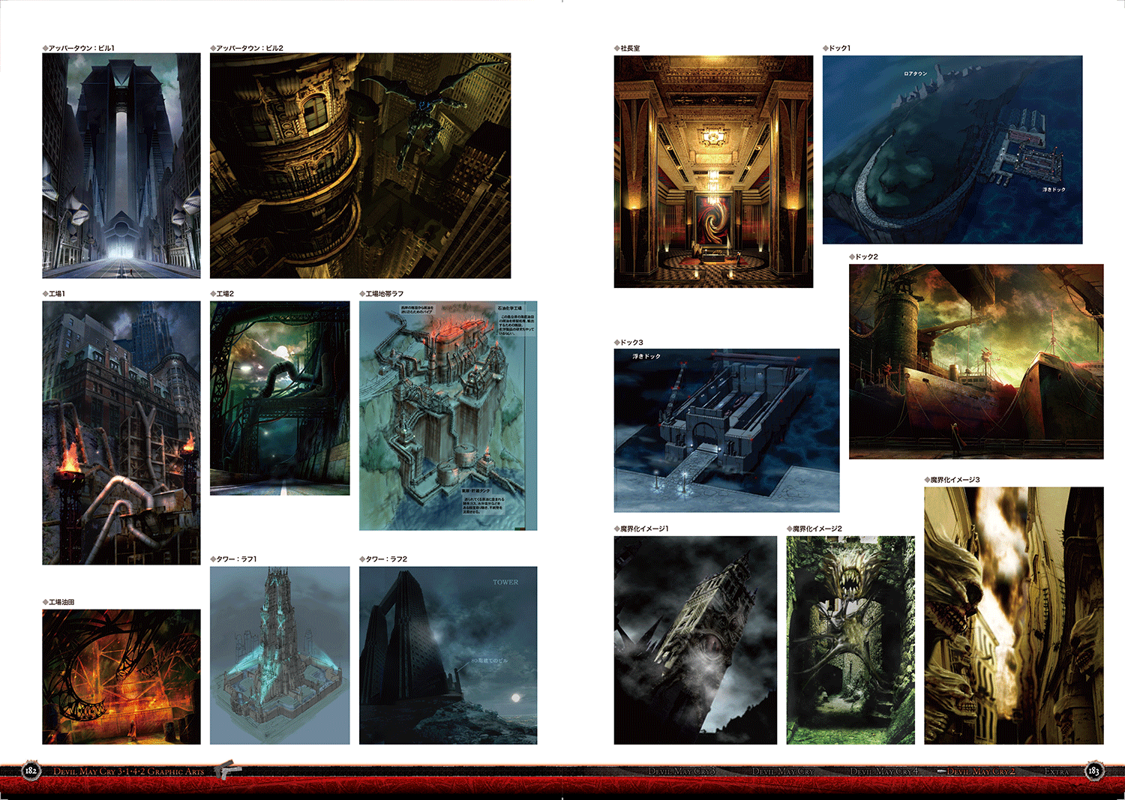Open the アッパータウン：ビル1 skyscraper artwork
The width and height of the screenshot is (1125, 800).
point(121,166)
